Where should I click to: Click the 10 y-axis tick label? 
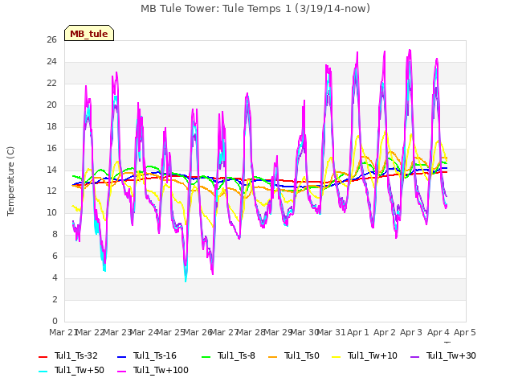[x=51, y=213]
